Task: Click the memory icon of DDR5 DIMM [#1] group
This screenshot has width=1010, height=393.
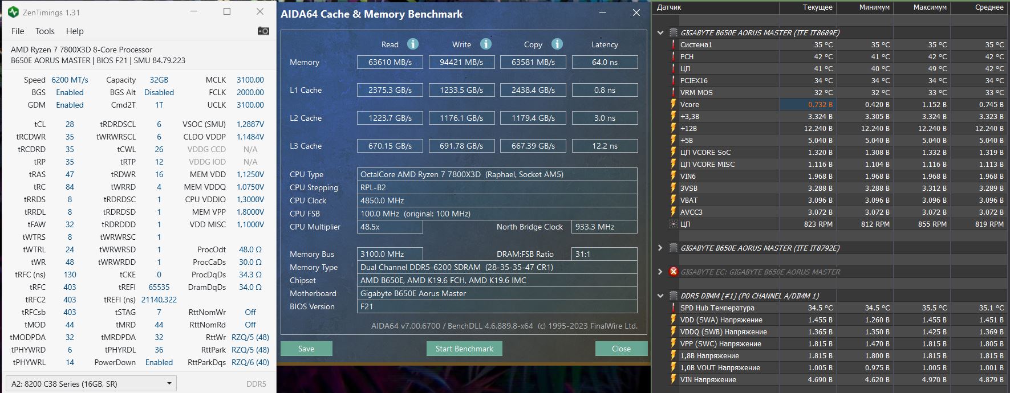Action: 673,296
